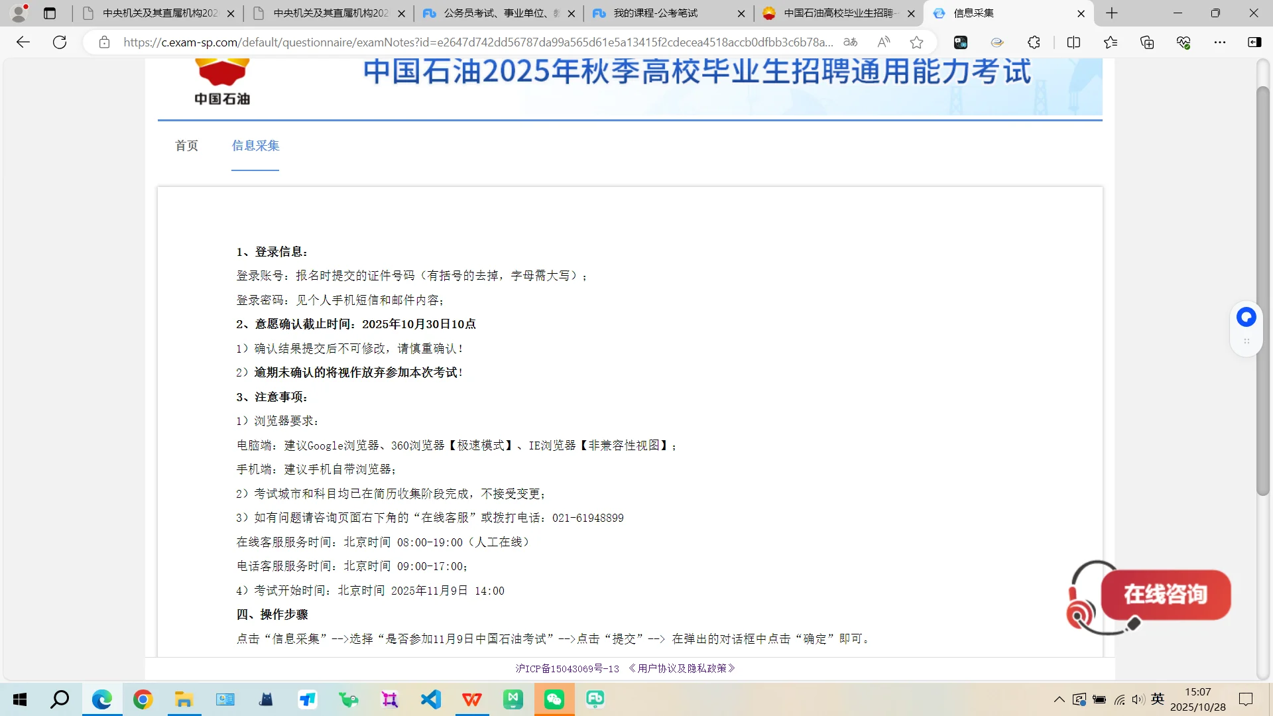The width and height of the screenshot is (1273, 716).
Task: Open the 用户协议及隐私政策 link
Action: [x=680, y=668]
